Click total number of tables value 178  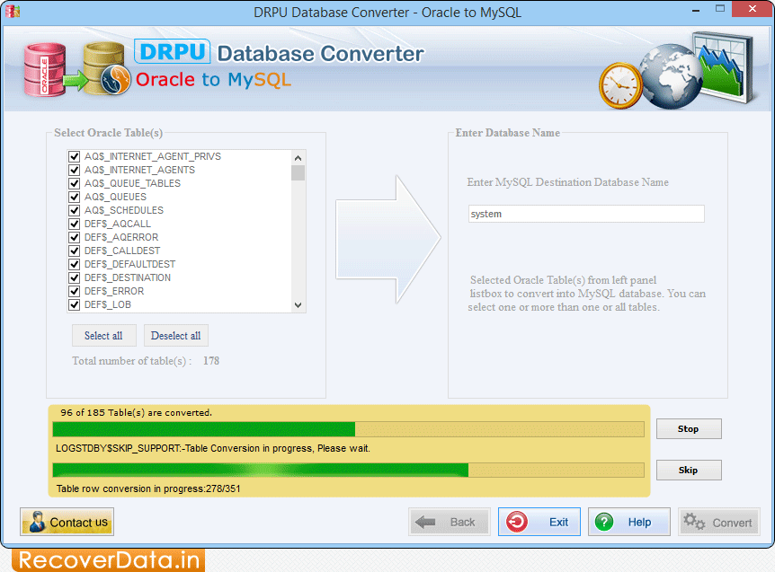click(x=211, y=361)
